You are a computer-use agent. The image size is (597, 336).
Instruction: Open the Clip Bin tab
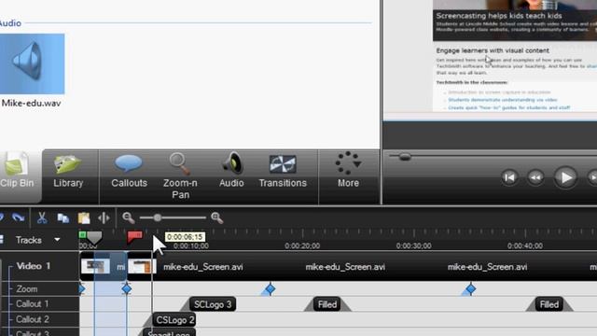pos(17,176)
